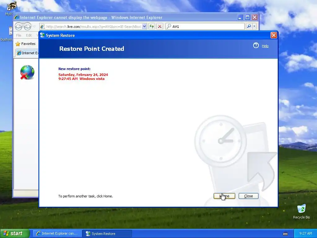Click the globe error icon on webpage
Image resolution: width=317 pixels, height=238 pixels.
pyautogui.click(x=27, y=72)
